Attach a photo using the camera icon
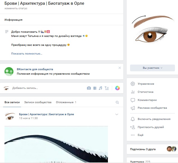 [x=89, y=88]
